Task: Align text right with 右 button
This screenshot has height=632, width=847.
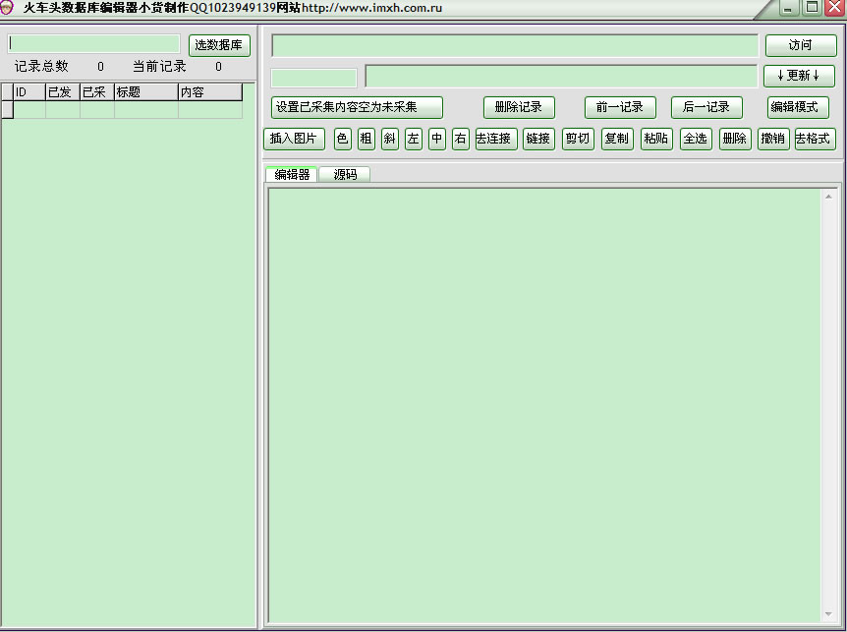Action: pos(460,140)
